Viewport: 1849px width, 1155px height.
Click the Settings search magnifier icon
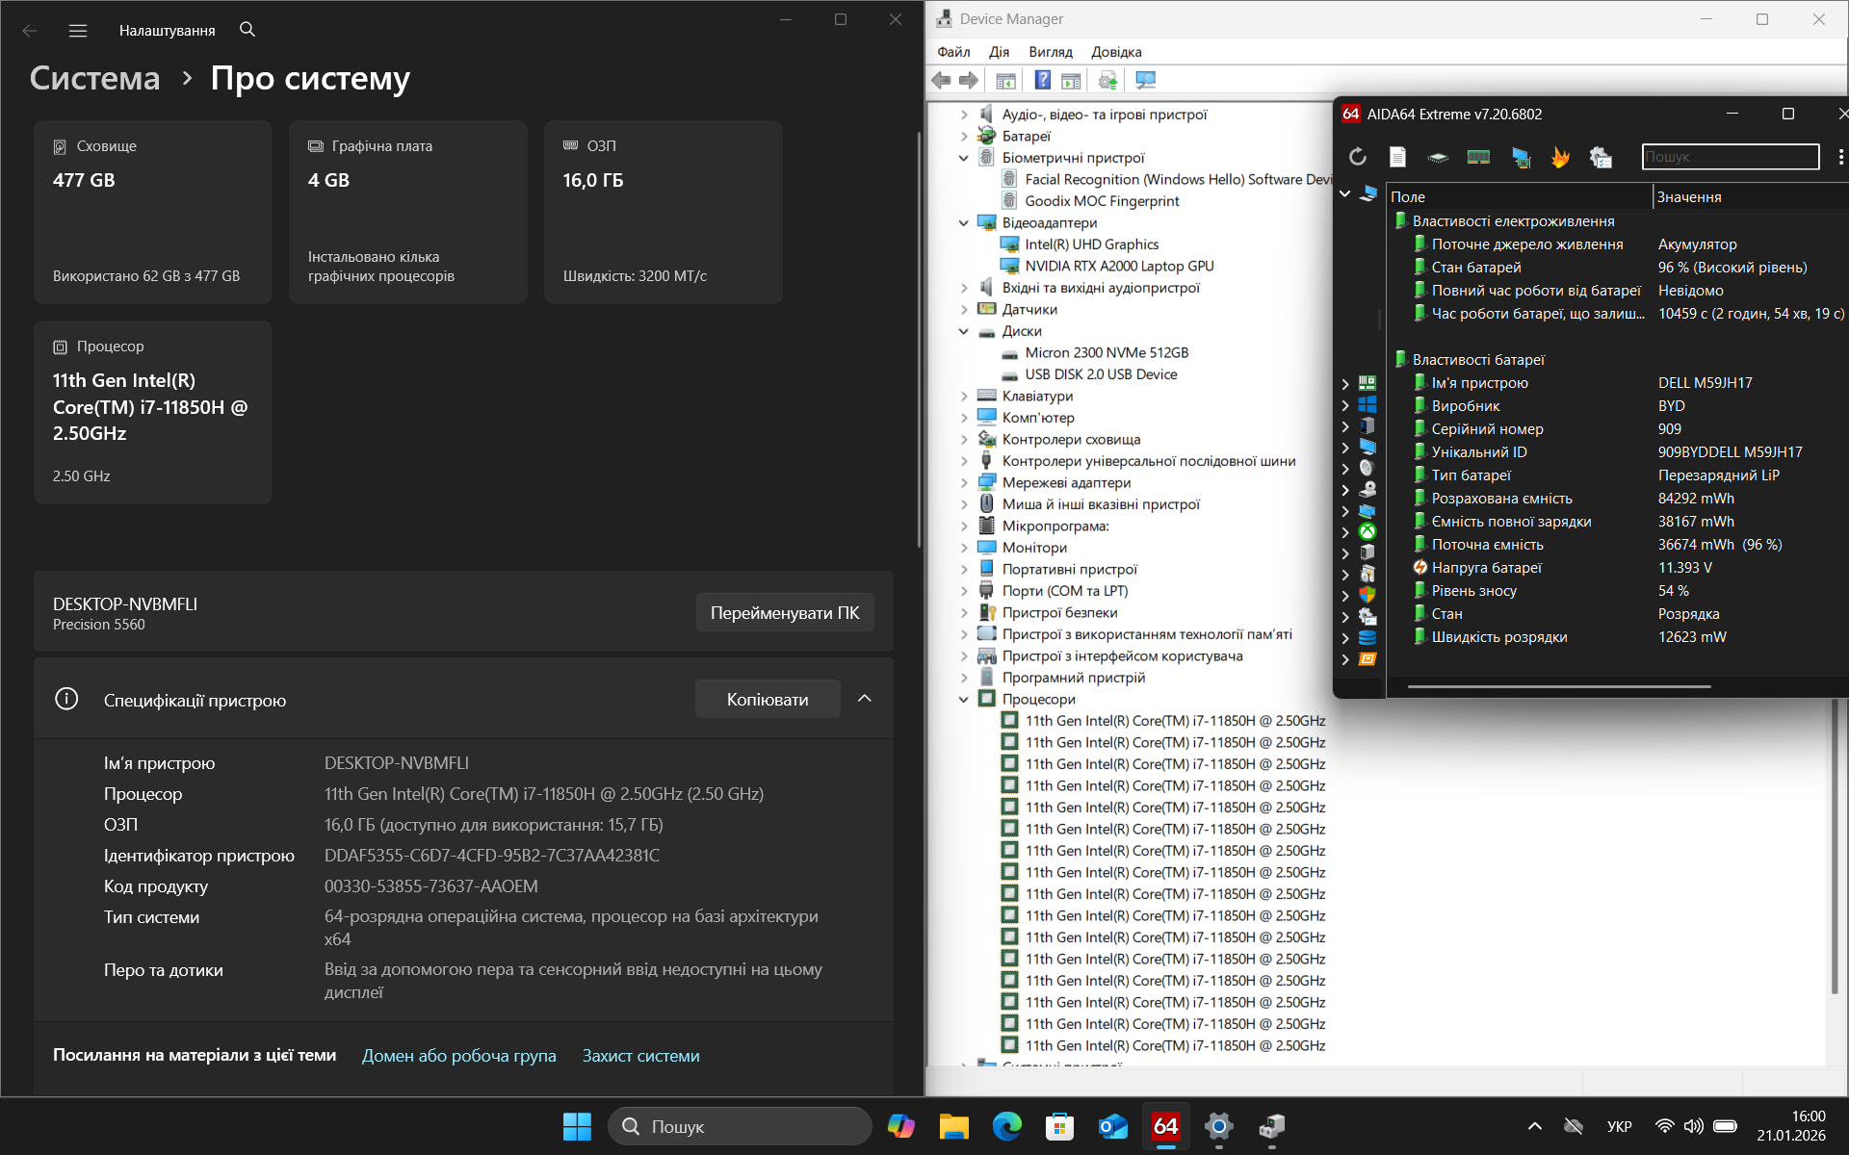tap(247, 30)
